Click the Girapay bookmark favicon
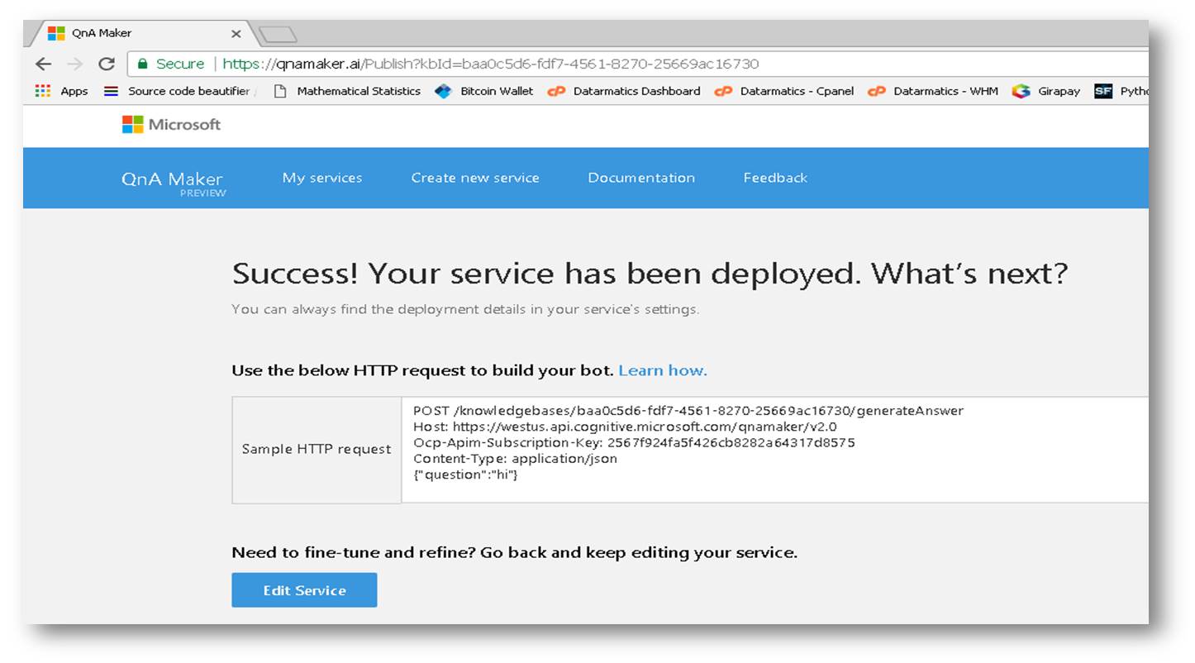 point(1021,91)
